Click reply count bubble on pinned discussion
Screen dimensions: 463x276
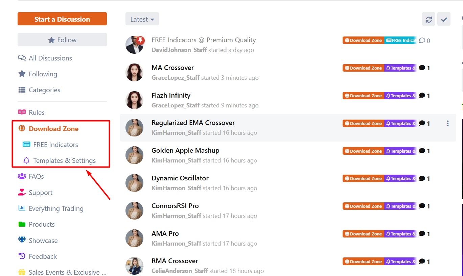click(424, 41)
